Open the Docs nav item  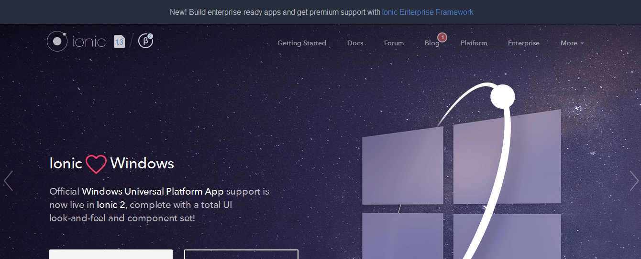(355, 43)
